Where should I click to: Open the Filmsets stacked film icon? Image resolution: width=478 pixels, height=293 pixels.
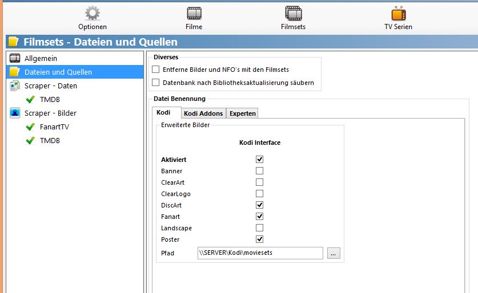(x=294, y=13)
